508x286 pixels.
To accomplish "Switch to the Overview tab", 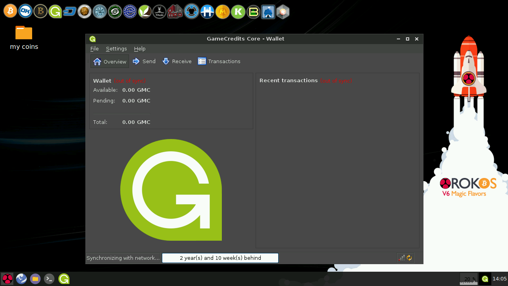I will 110,61.
